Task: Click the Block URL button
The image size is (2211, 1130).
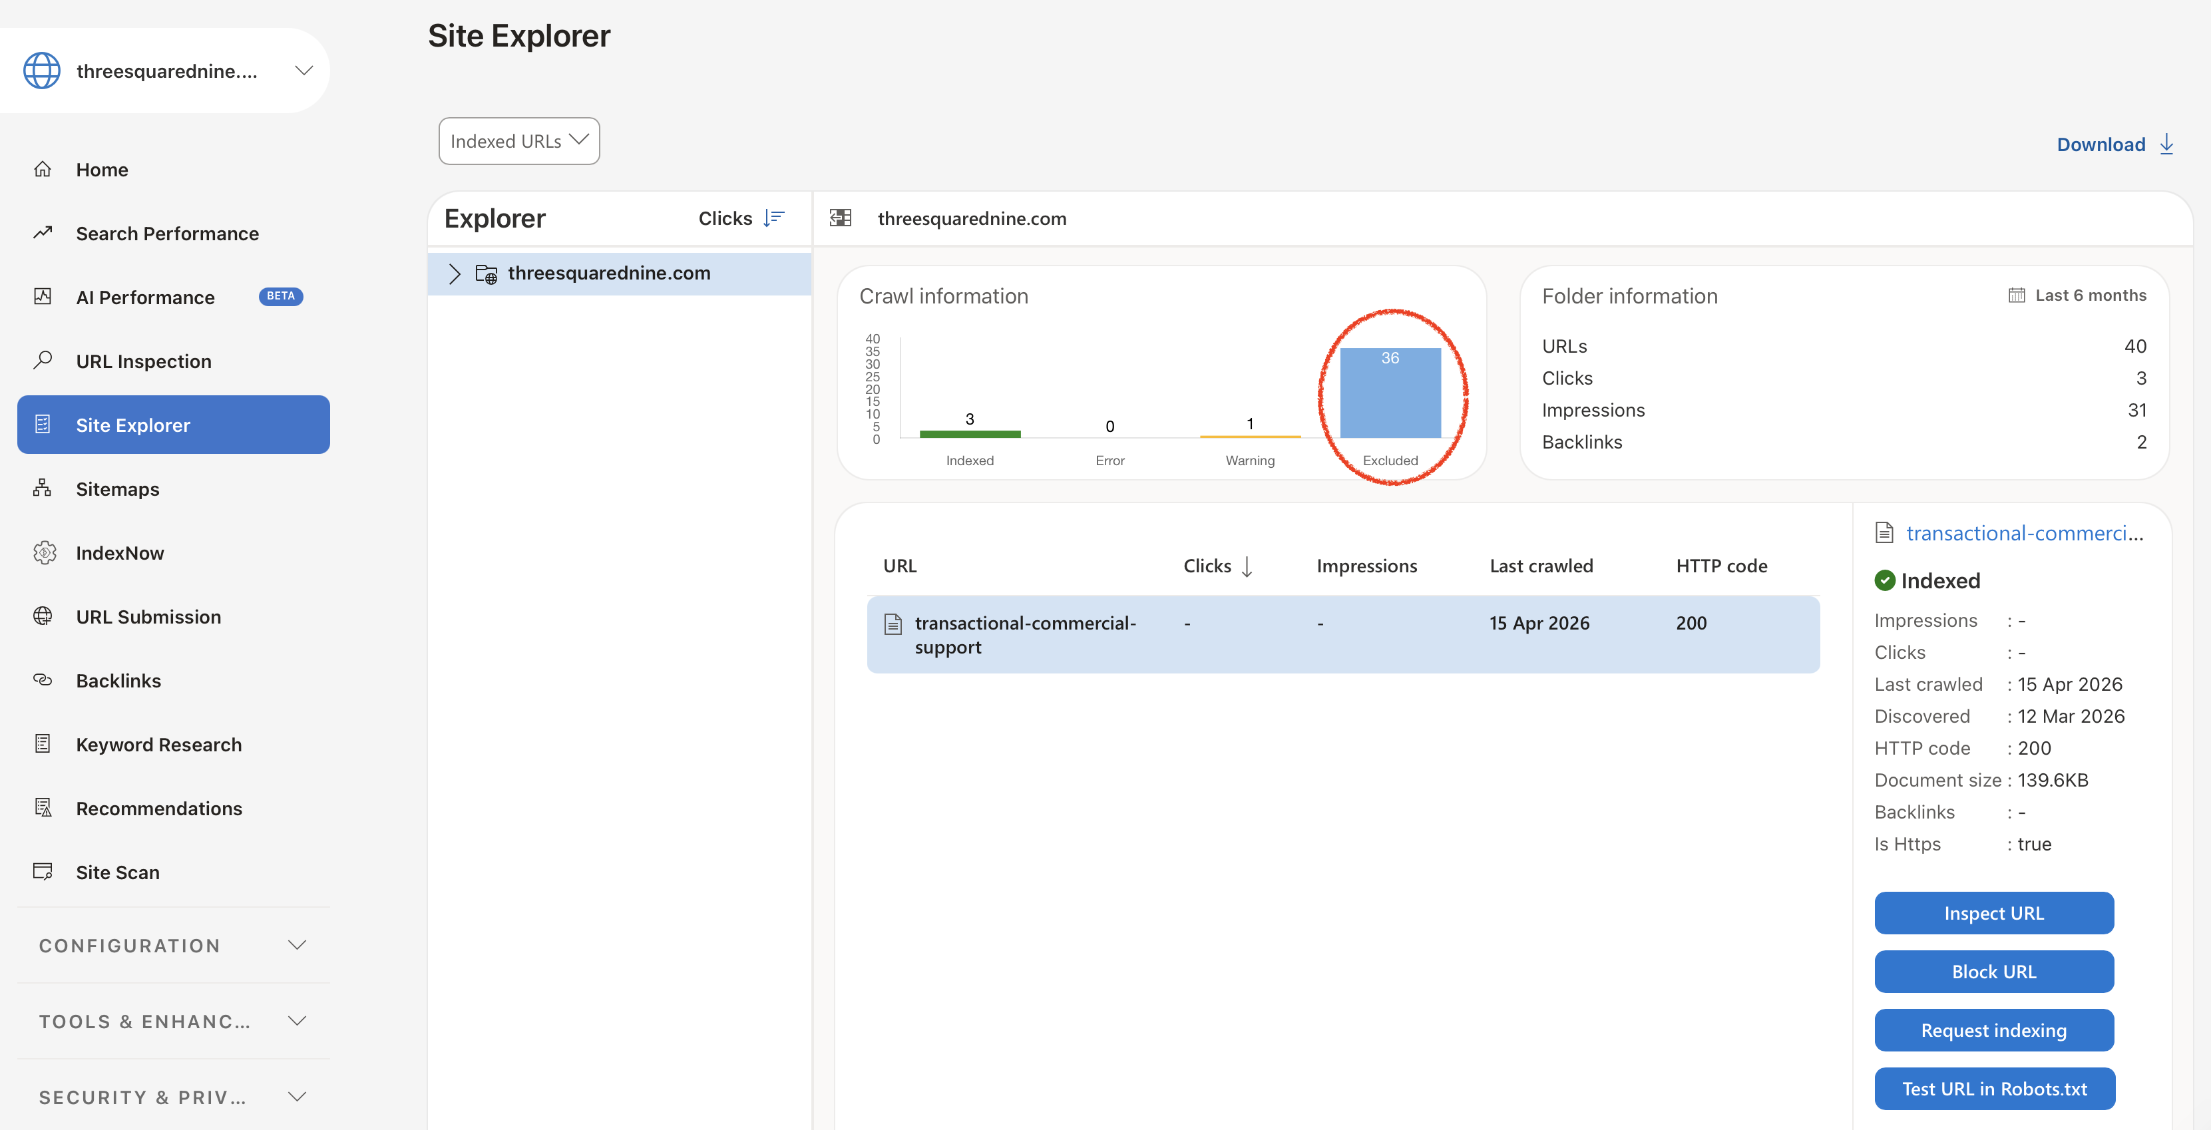Action: pos(1994,971)
